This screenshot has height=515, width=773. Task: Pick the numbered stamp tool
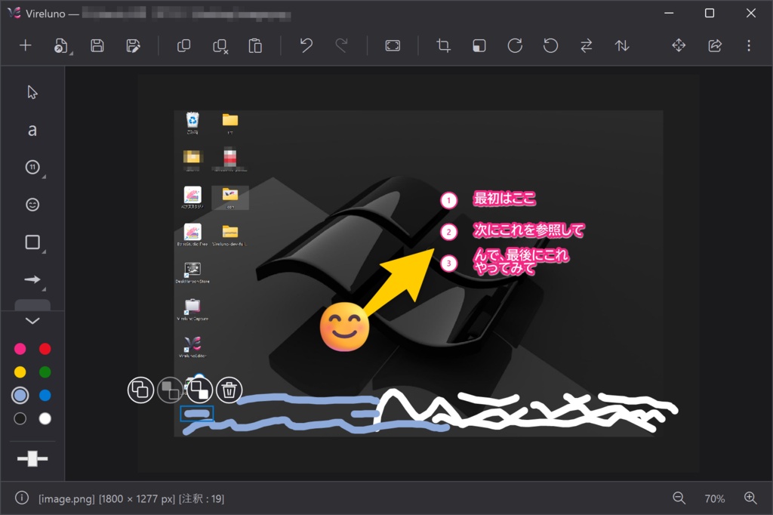pyautogui.click(x=32, y=167)
